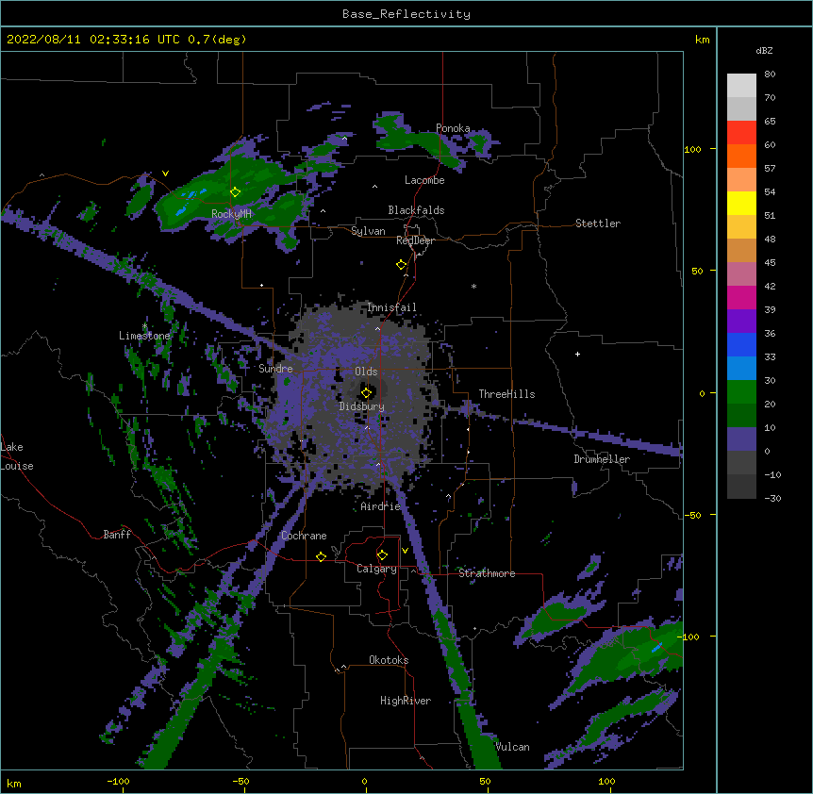Click the ThreeHills town label
This screenshot has width=813, height=794.
pyautogui.click(x=506, y=394)
